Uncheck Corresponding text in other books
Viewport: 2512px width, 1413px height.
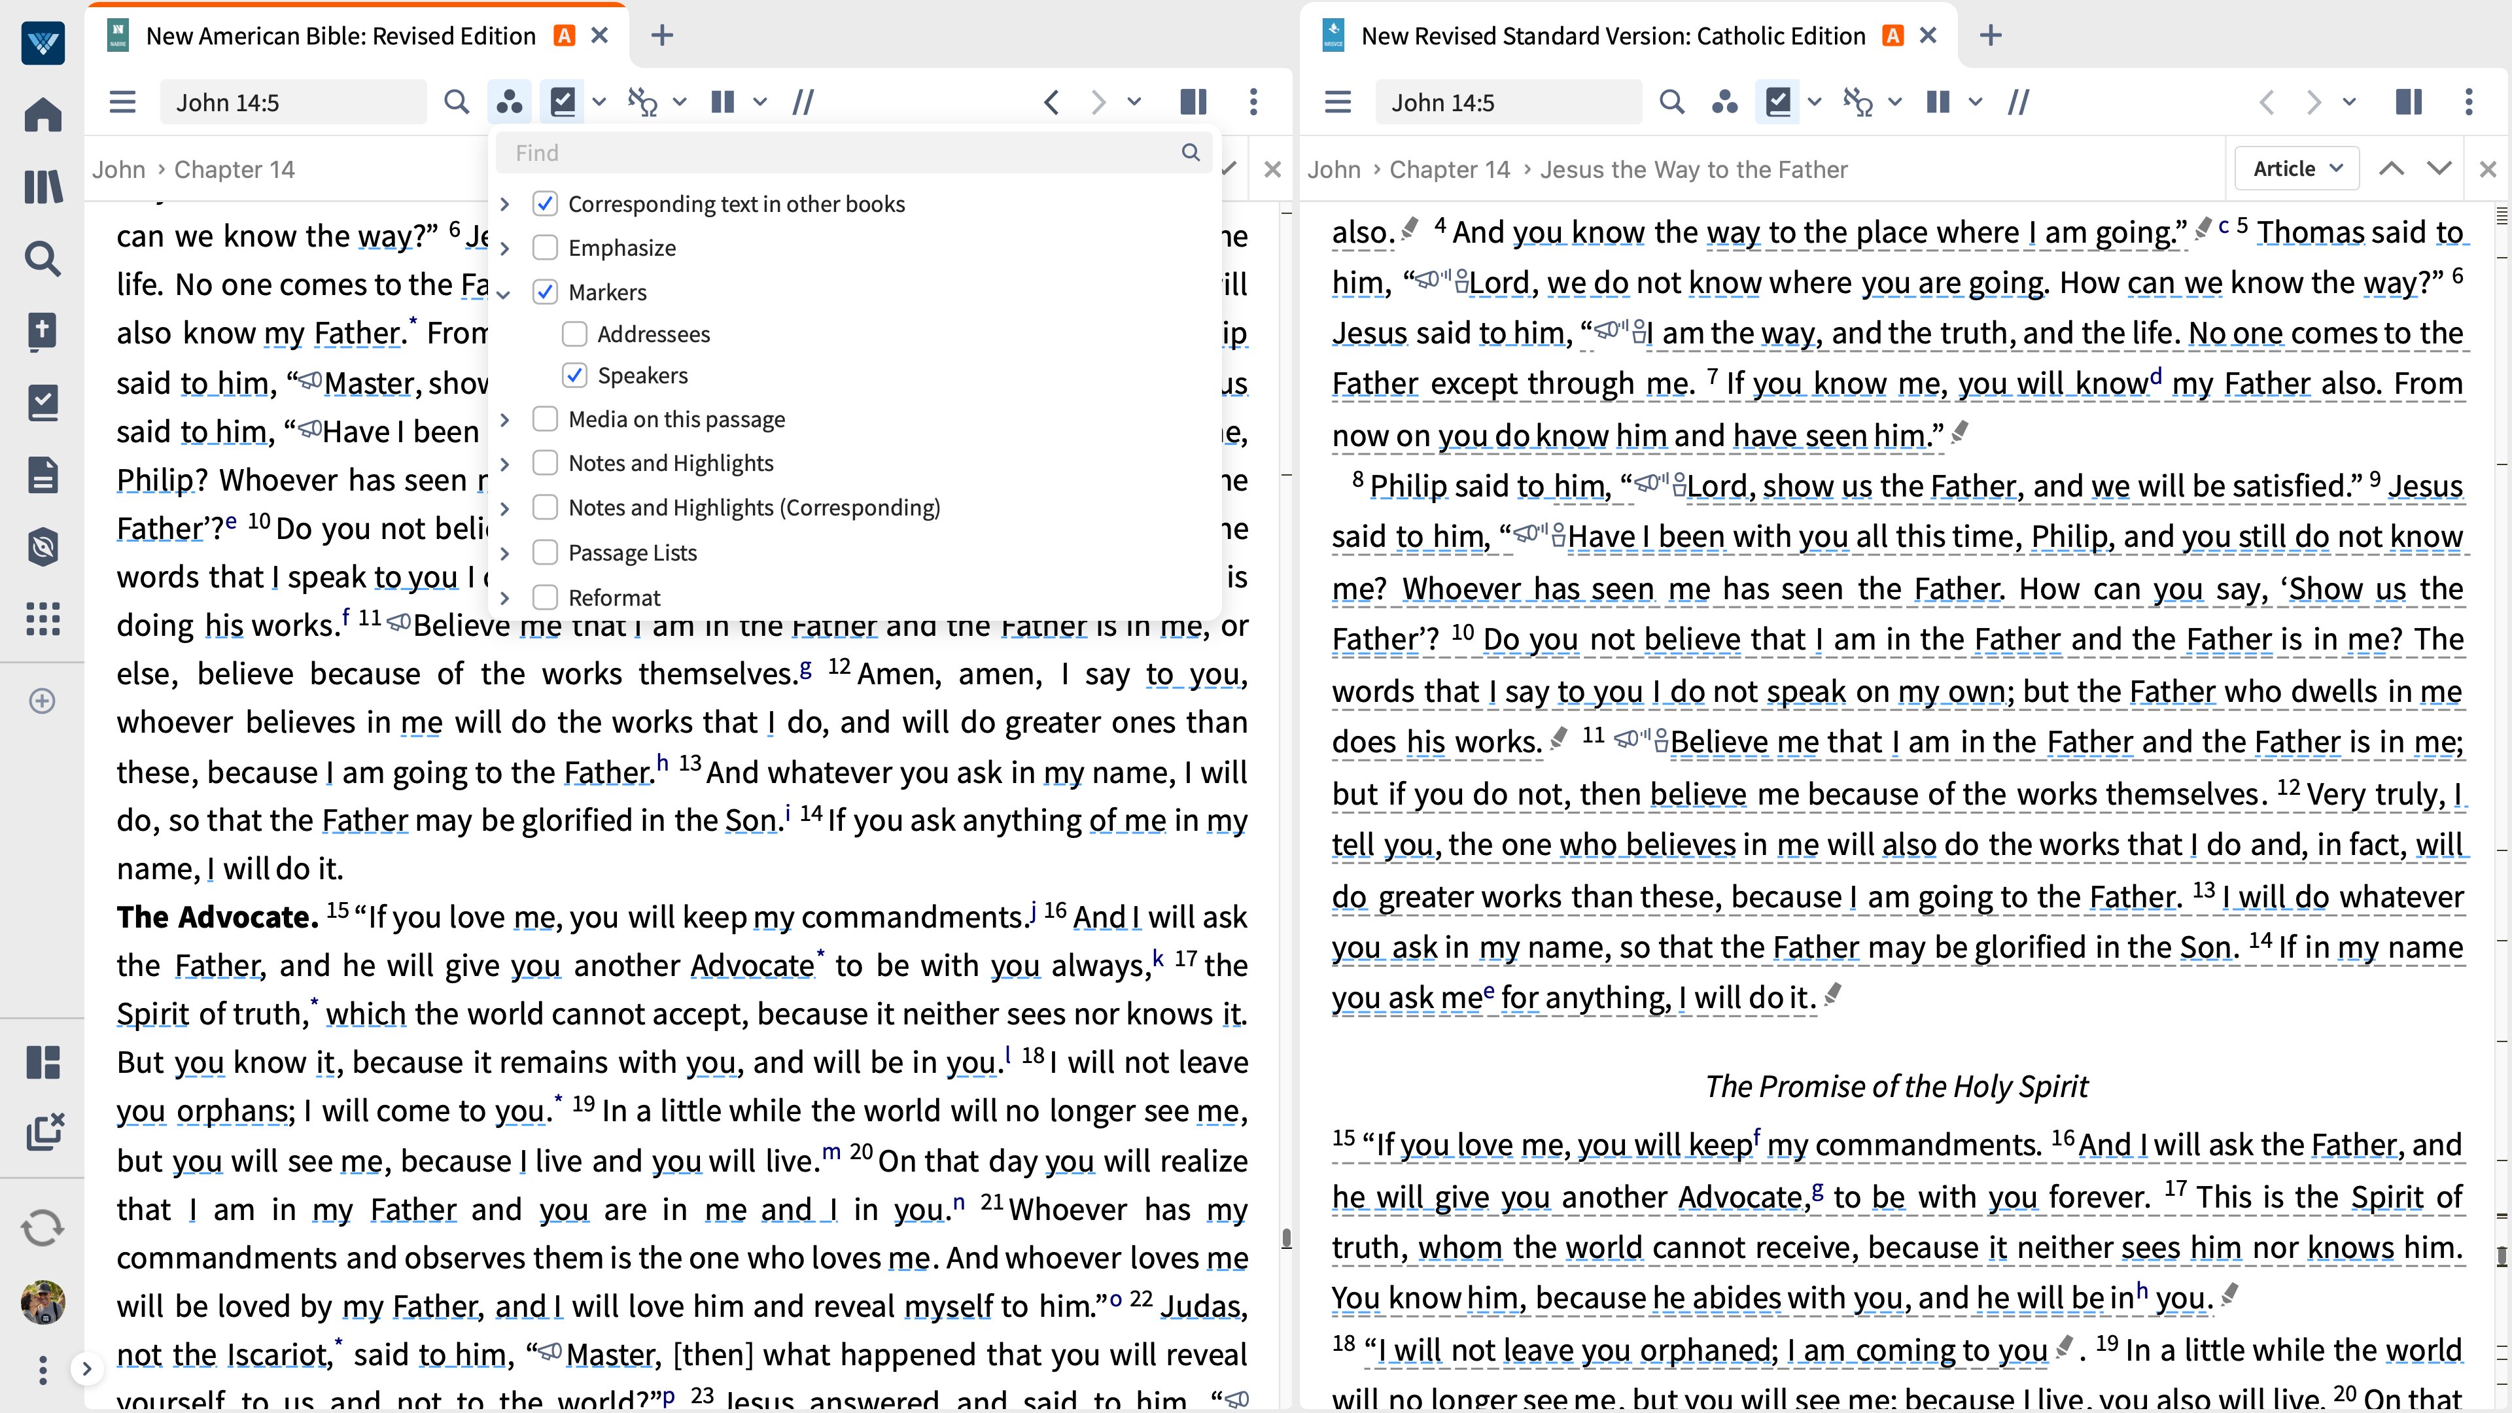(545, 204)
